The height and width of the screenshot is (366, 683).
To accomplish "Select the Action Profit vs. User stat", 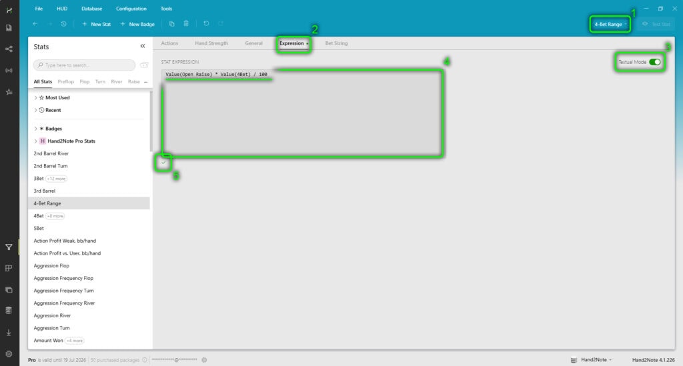I will click(x=67, y=253).
